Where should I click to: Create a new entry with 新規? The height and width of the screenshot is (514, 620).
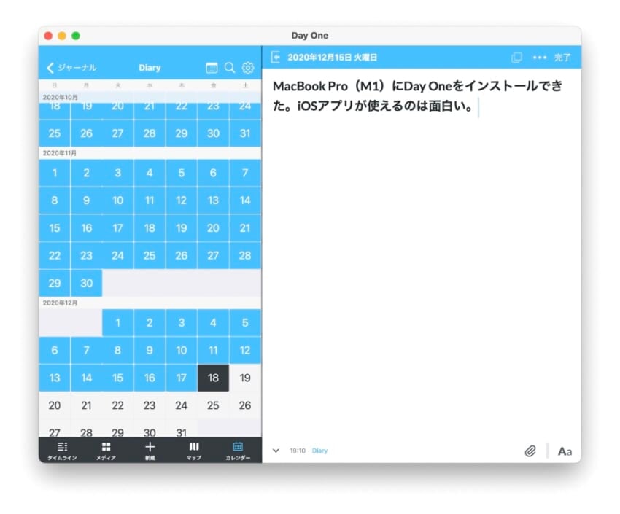pos(150,450)
